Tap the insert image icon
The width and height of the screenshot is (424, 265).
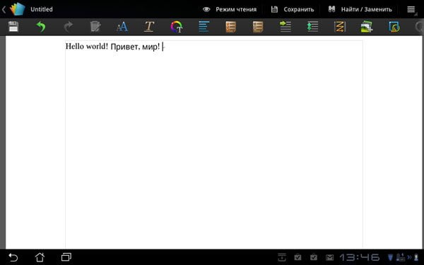point(367,27)
